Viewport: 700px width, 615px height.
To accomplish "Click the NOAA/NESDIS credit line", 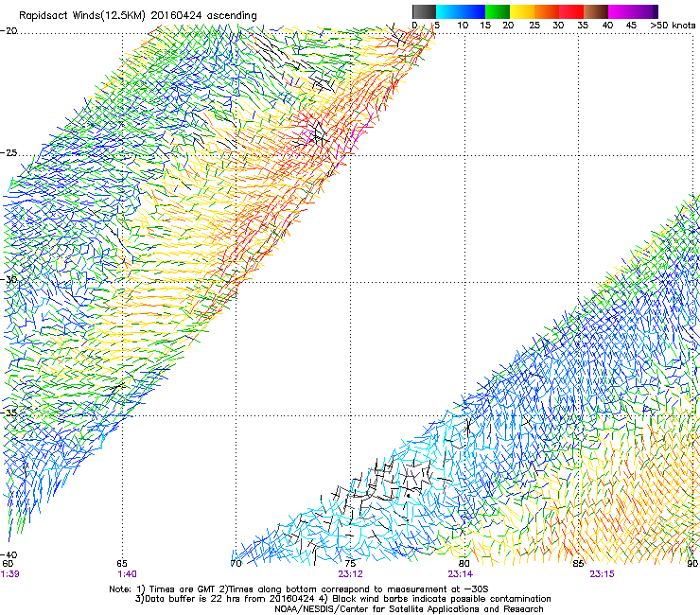I will point(409,609).
